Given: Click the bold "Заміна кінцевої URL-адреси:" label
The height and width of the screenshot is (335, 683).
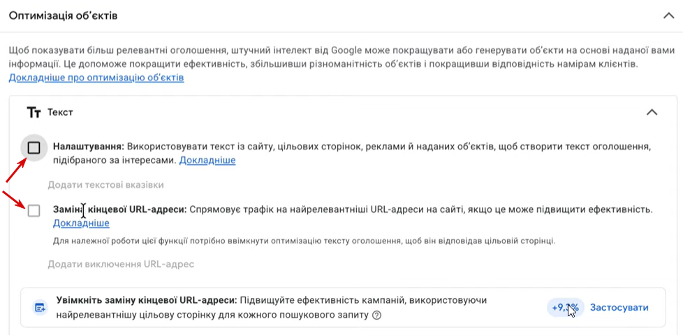Looking at the screenshot, I should 119,209.
